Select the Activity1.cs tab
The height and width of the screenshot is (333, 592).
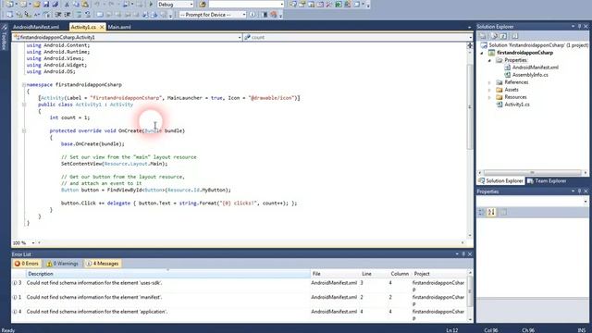[x=83, y=27]
